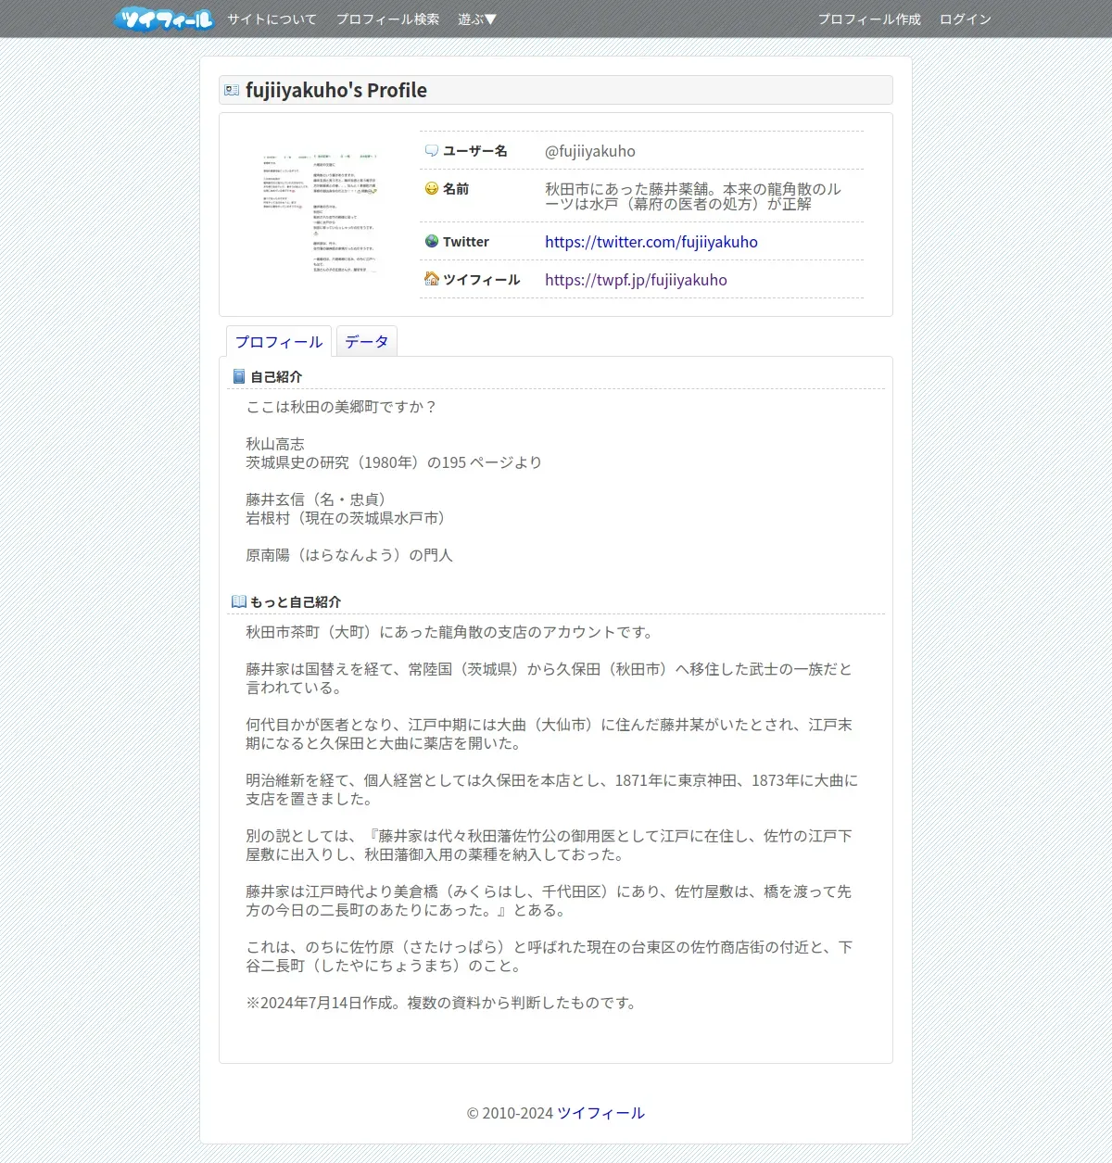Click the open book icon beside もっと自己紹介
Image resolution: width=1112 pixels, height=1163 pixels.
point(239,601)
